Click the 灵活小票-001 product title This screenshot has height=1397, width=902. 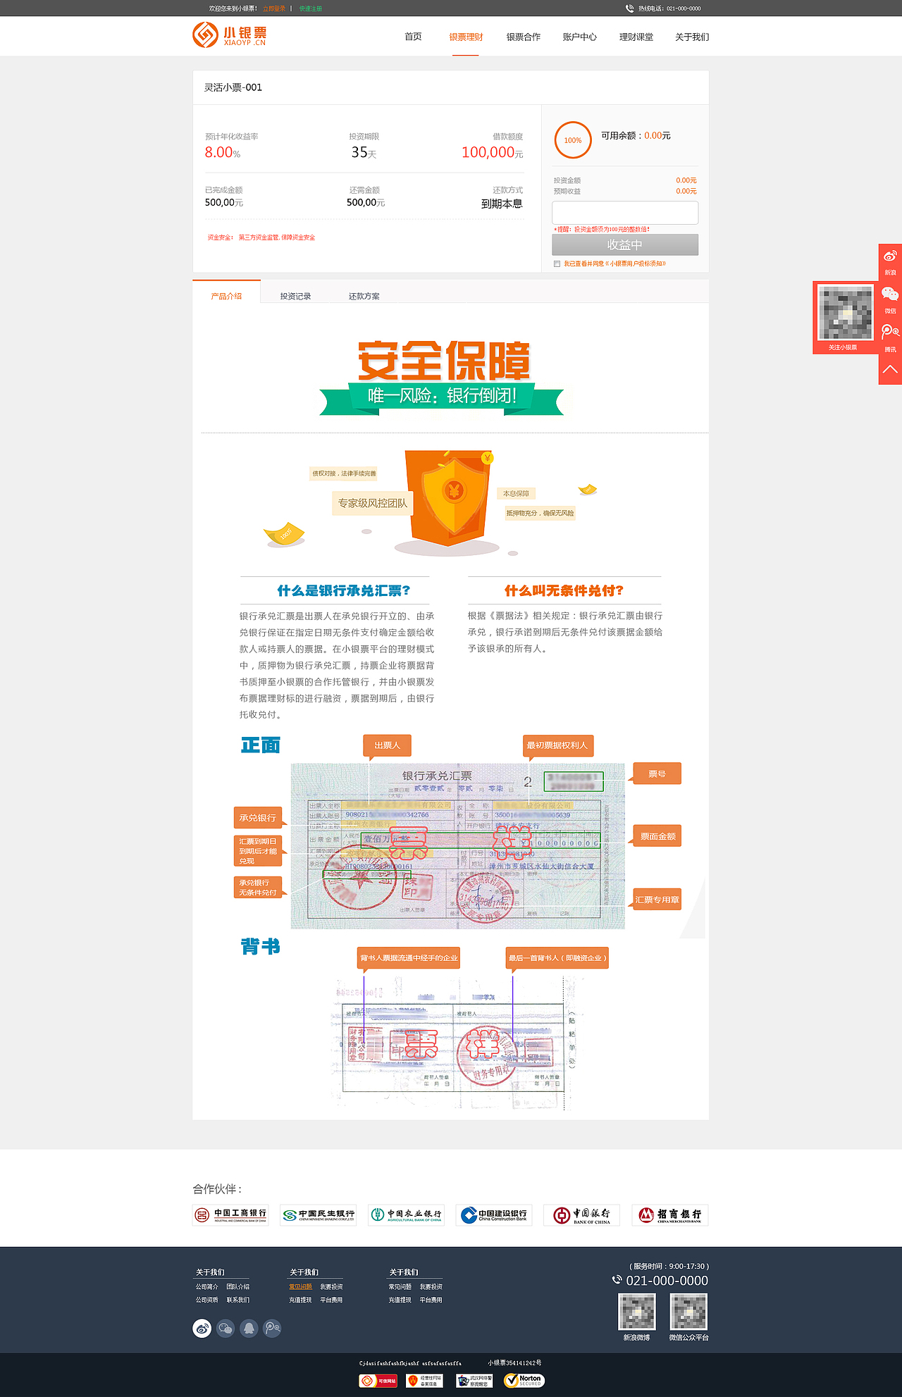tap(233, 87)
